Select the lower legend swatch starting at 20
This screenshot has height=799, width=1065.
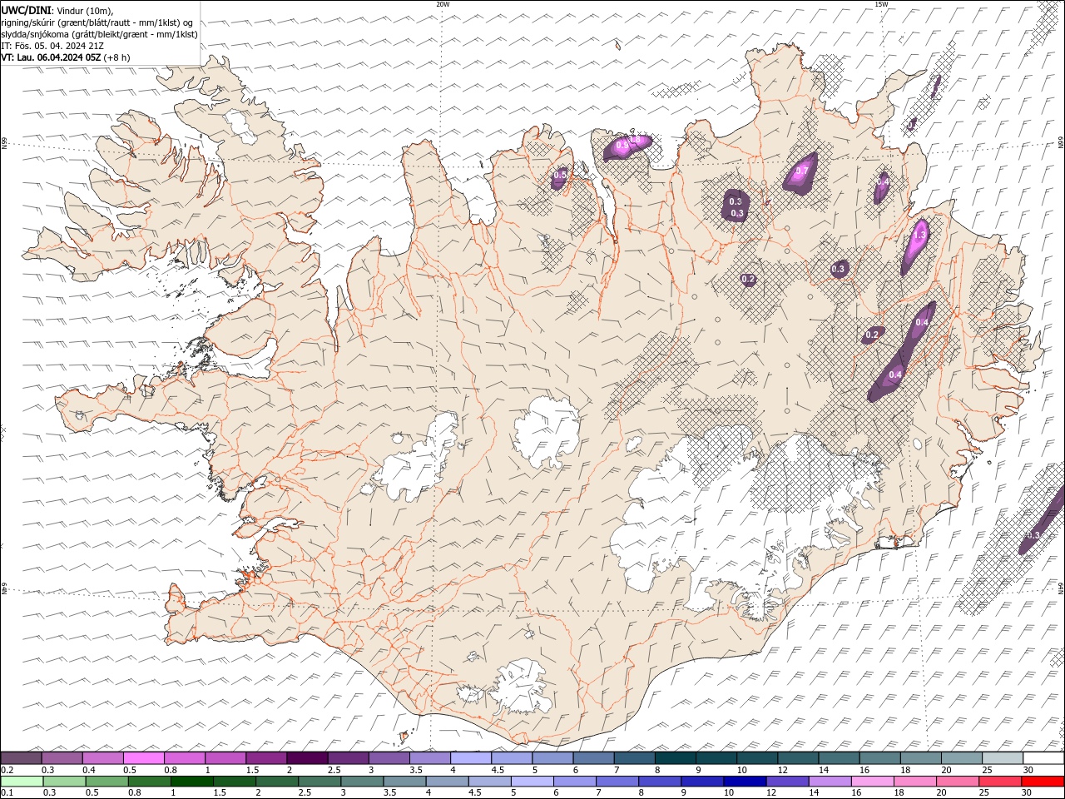click(x=958, y=782)
